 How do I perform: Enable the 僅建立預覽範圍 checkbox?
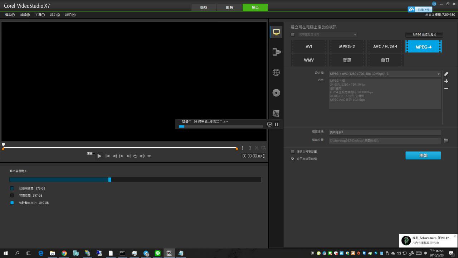tap(293, 152)
